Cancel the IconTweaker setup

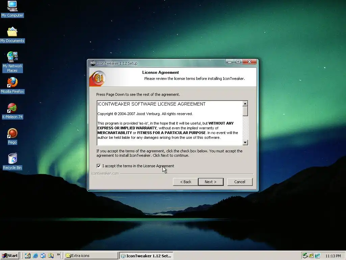240,182
